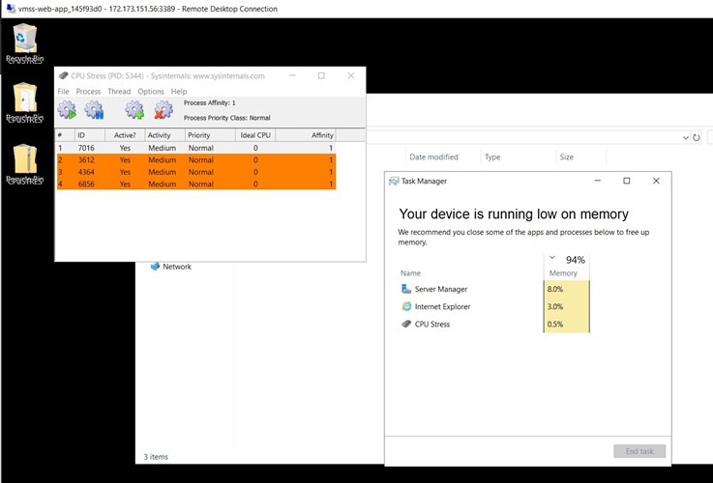
Task: Click the Network icon in Explorer sidebar
Action: (155, 267)
